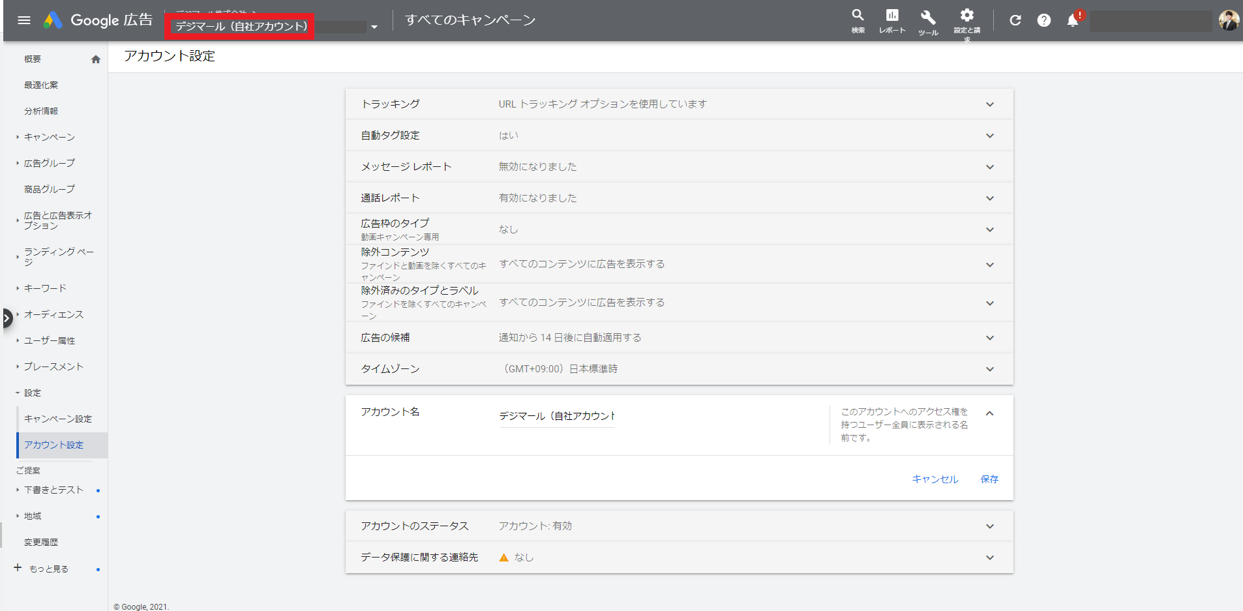Select キーワード in the sidebar
The height and width of the screenshot is (611, 1243).
pos(45,288)
